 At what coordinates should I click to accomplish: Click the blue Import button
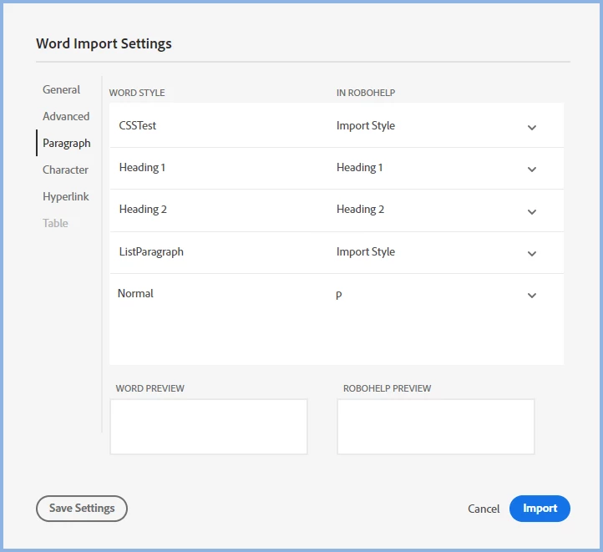pyautogui.click(x=540, y=509)
